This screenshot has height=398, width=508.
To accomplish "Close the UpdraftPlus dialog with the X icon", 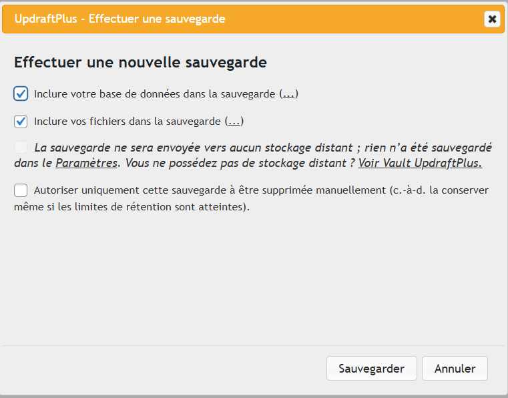I will click(492, 19).
